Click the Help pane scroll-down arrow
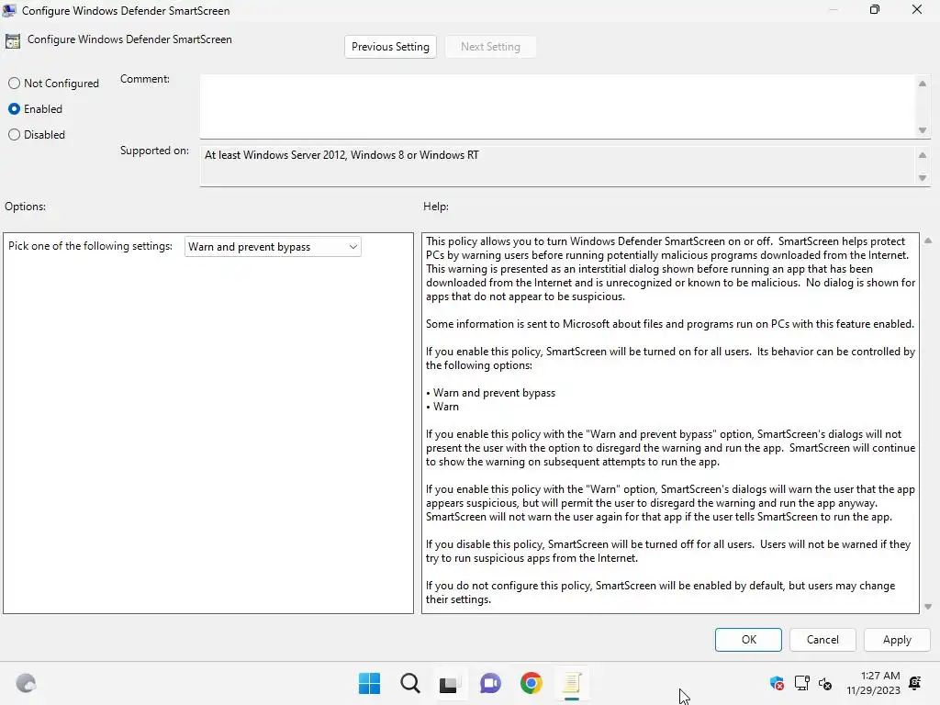The height and width of the screenshot is (705, 940). (x=928, y=607)
